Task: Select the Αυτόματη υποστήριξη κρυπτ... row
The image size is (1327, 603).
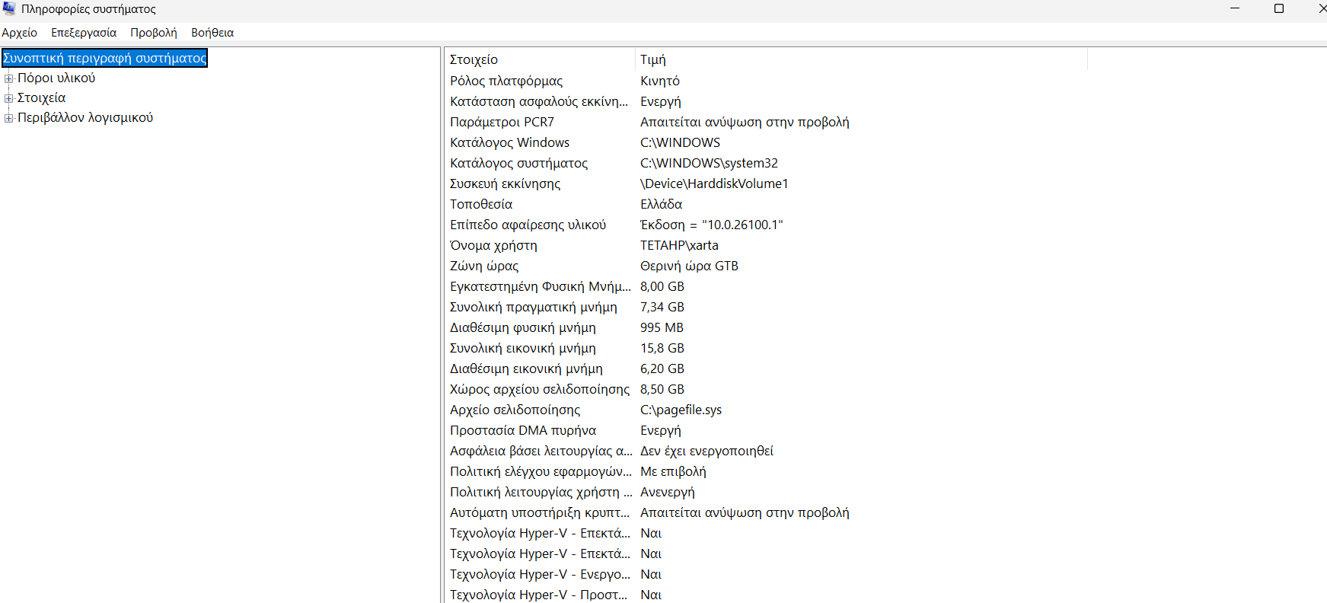Action: point(766,512)
